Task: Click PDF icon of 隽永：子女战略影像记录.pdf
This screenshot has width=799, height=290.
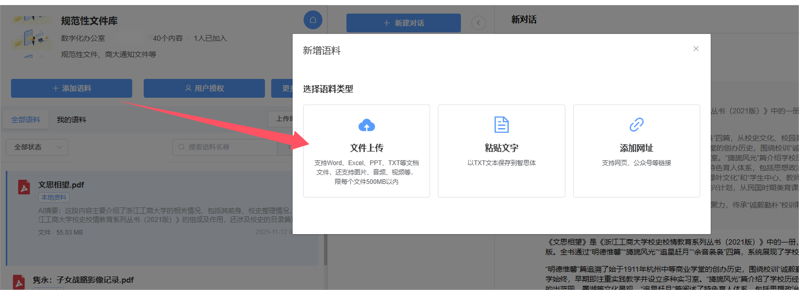Action: pos(19,282)
